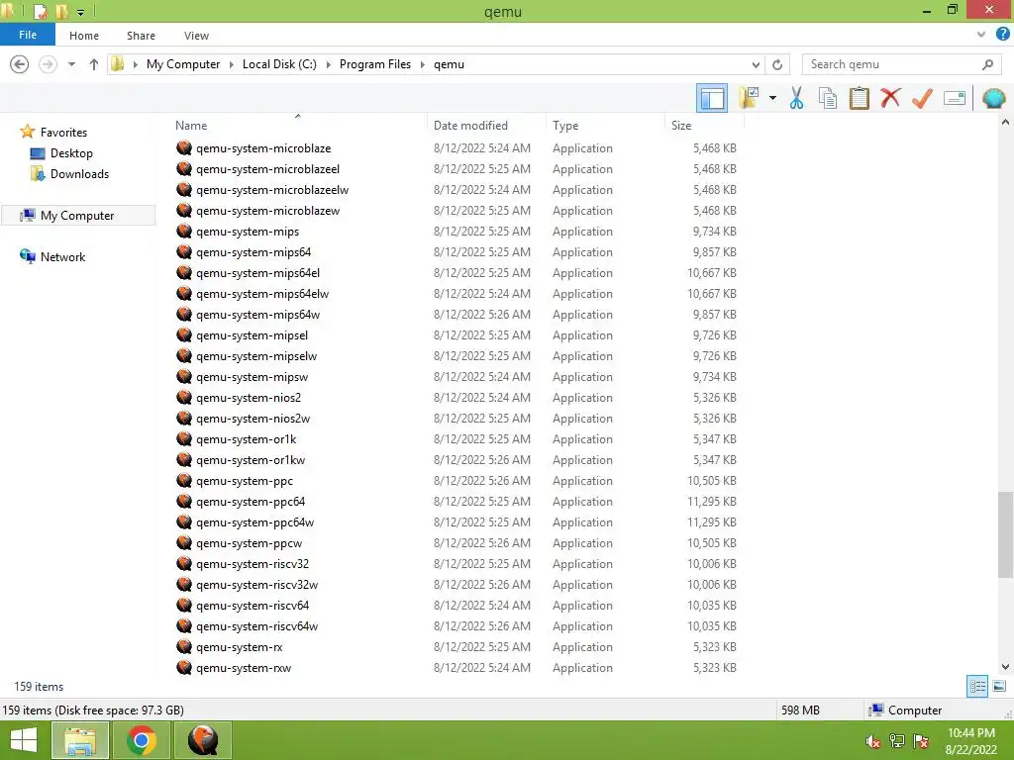1014x760 pixels.
Task: Select file qemu-system-rxw
Action: click(244, 668)
